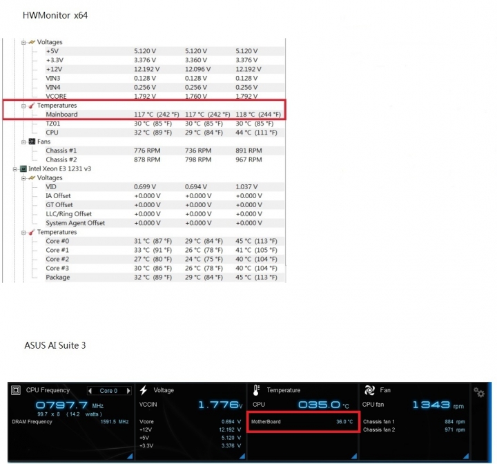Expand Fan panel via its corner triangle
Screen dimensions: 497x464
pyautogui.click(x=466, y=456)
